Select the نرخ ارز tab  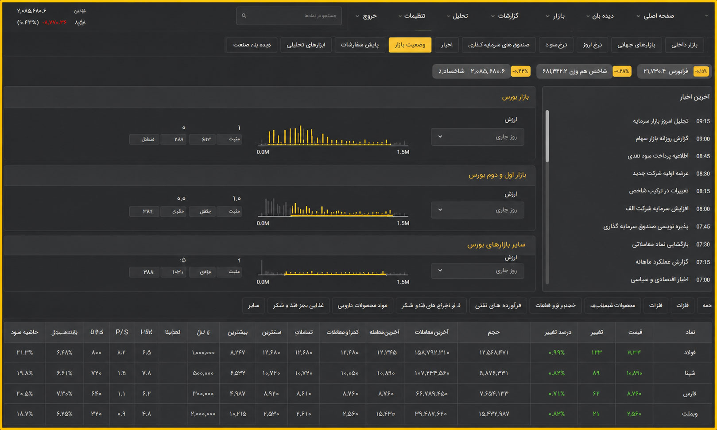(592, 45)
